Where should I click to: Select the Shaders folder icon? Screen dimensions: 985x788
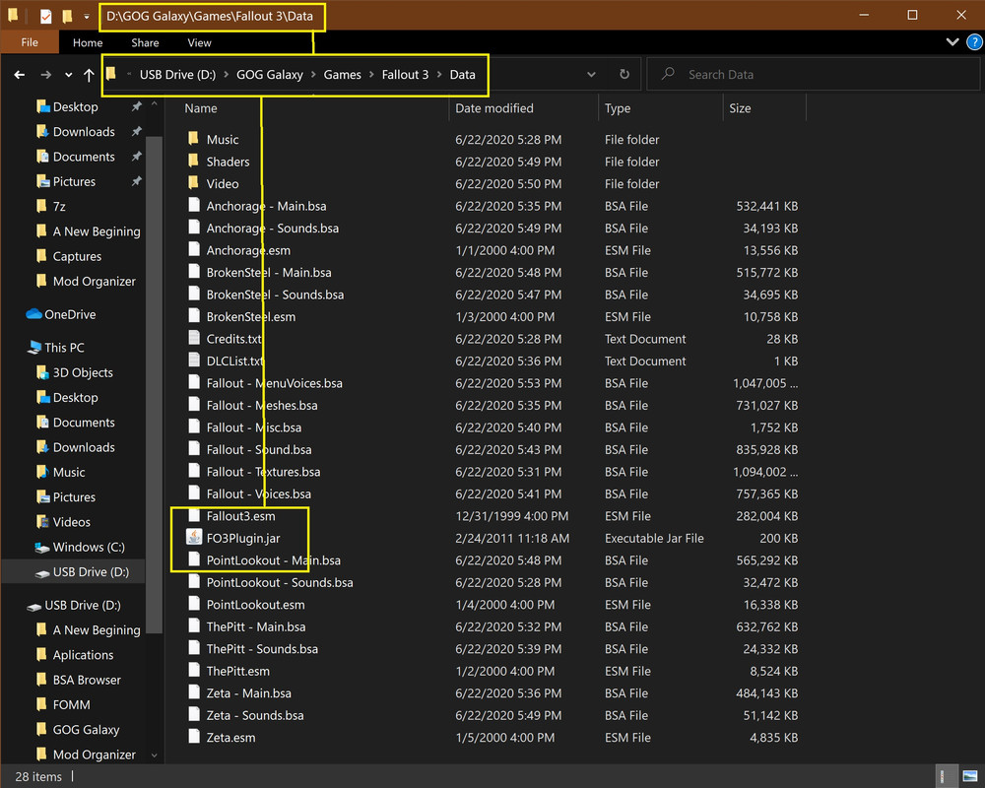[x=193, y=161]
